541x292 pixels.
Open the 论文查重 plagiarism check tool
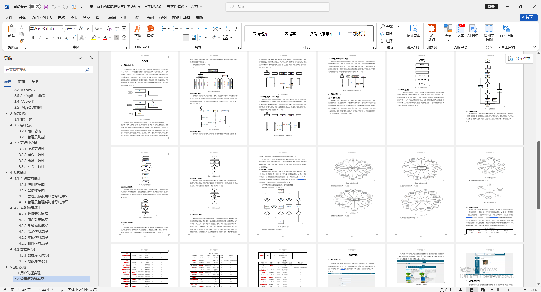(x=413, y=32)
